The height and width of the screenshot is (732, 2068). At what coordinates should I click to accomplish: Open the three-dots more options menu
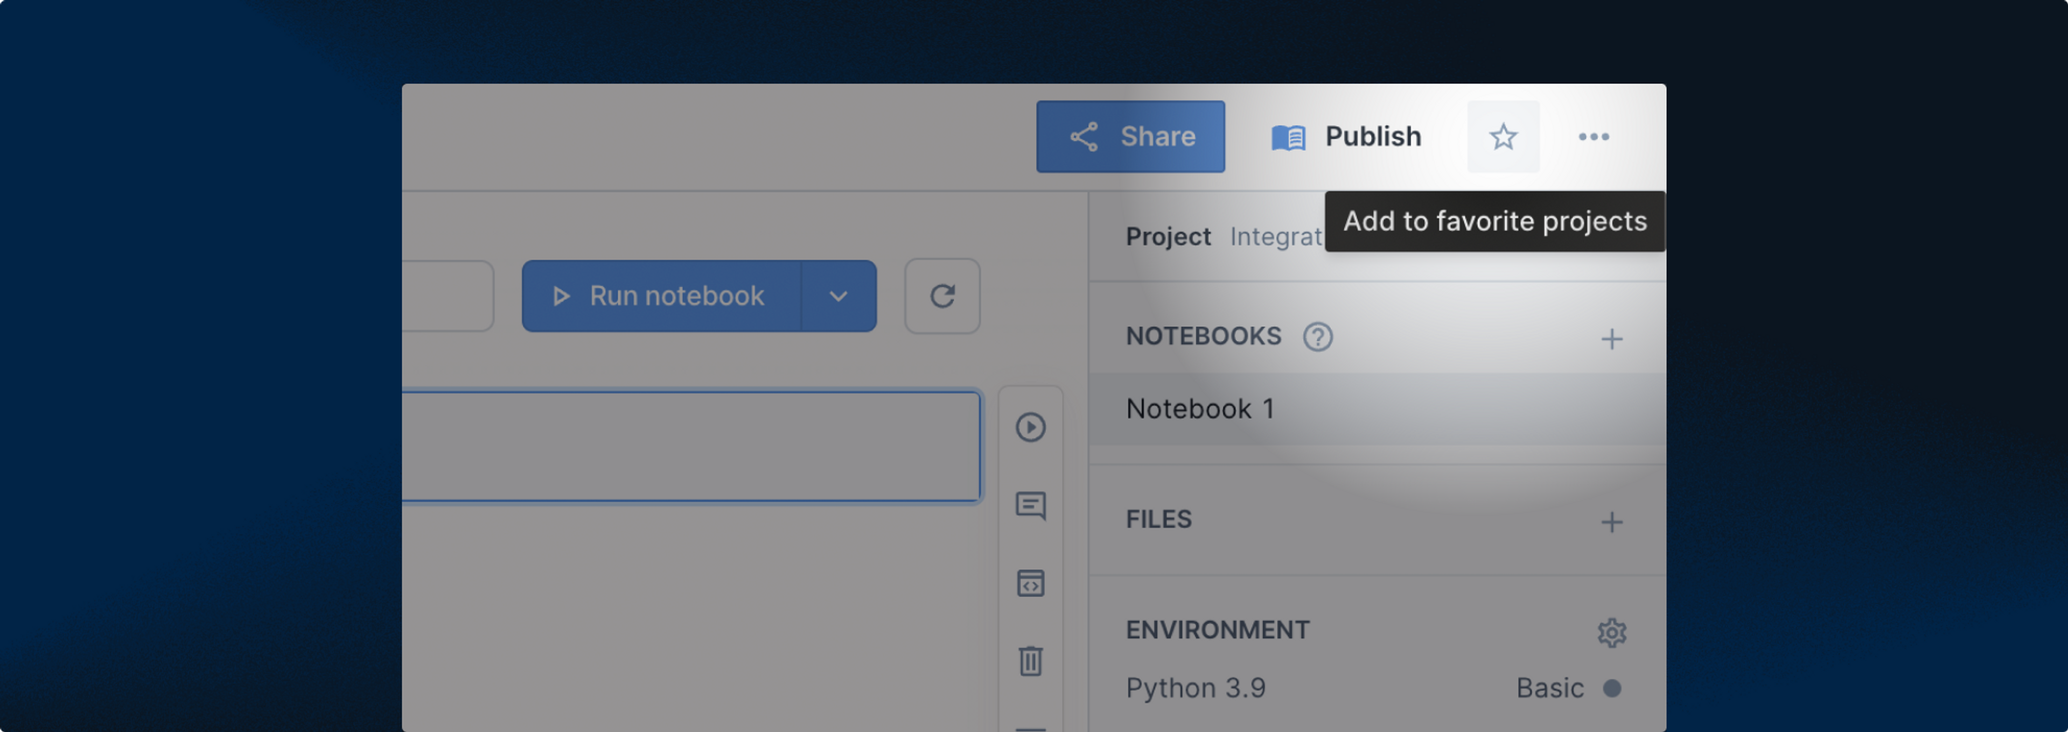[x=1594, y=137]
